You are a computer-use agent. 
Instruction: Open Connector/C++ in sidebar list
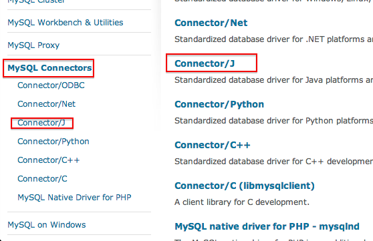[49, 160]
